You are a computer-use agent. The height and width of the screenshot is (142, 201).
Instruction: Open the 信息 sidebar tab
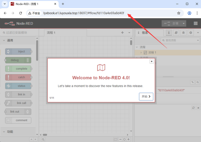pos(149,33)
